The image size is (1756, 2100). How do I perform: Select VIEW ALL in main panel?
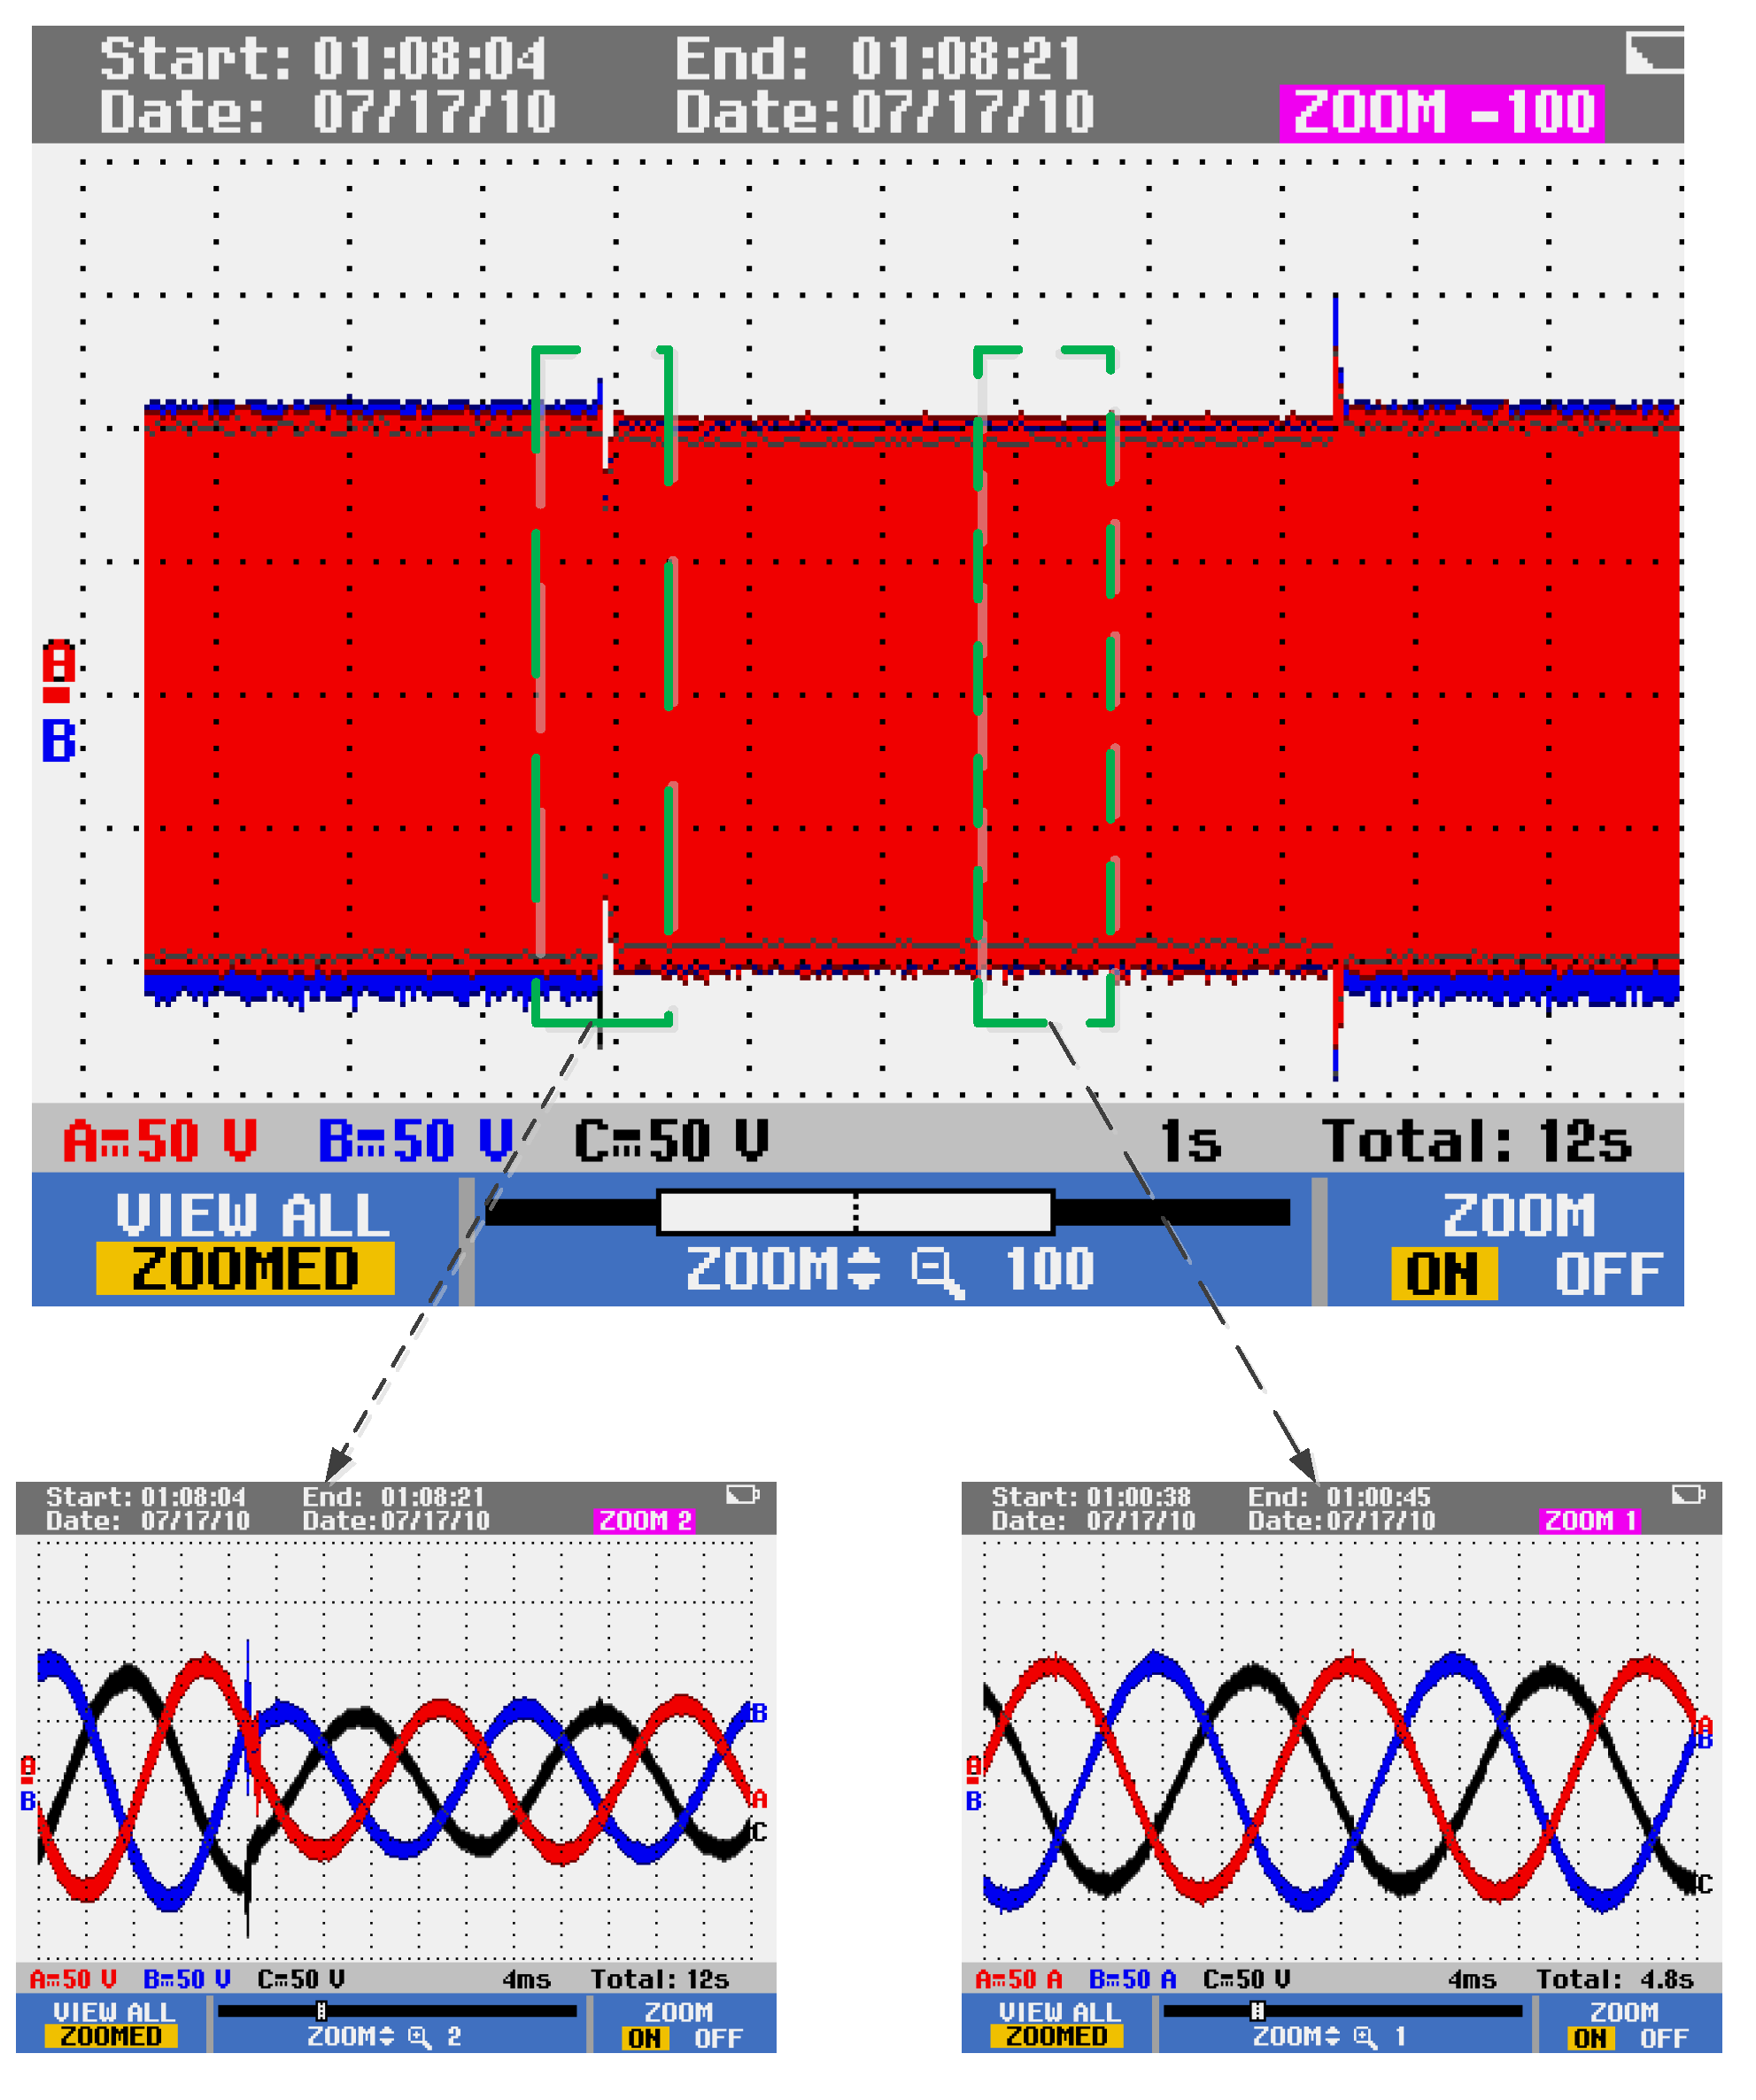pyautogui.click(x=252, y=1216)
